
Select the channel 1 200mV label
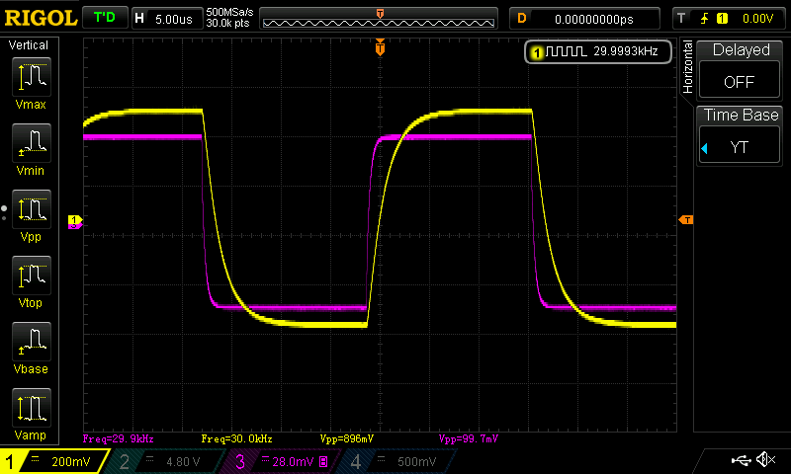pyautogui.click(x=71, y=462)
